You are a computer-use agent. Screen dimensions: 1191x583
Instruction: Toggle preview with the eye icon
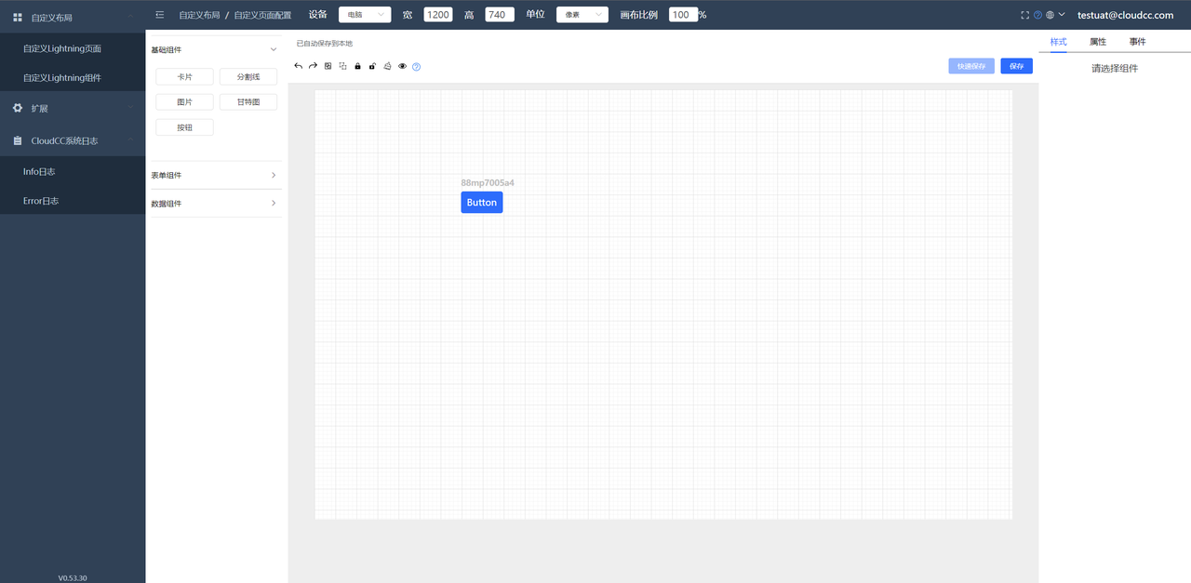[402, 66]
